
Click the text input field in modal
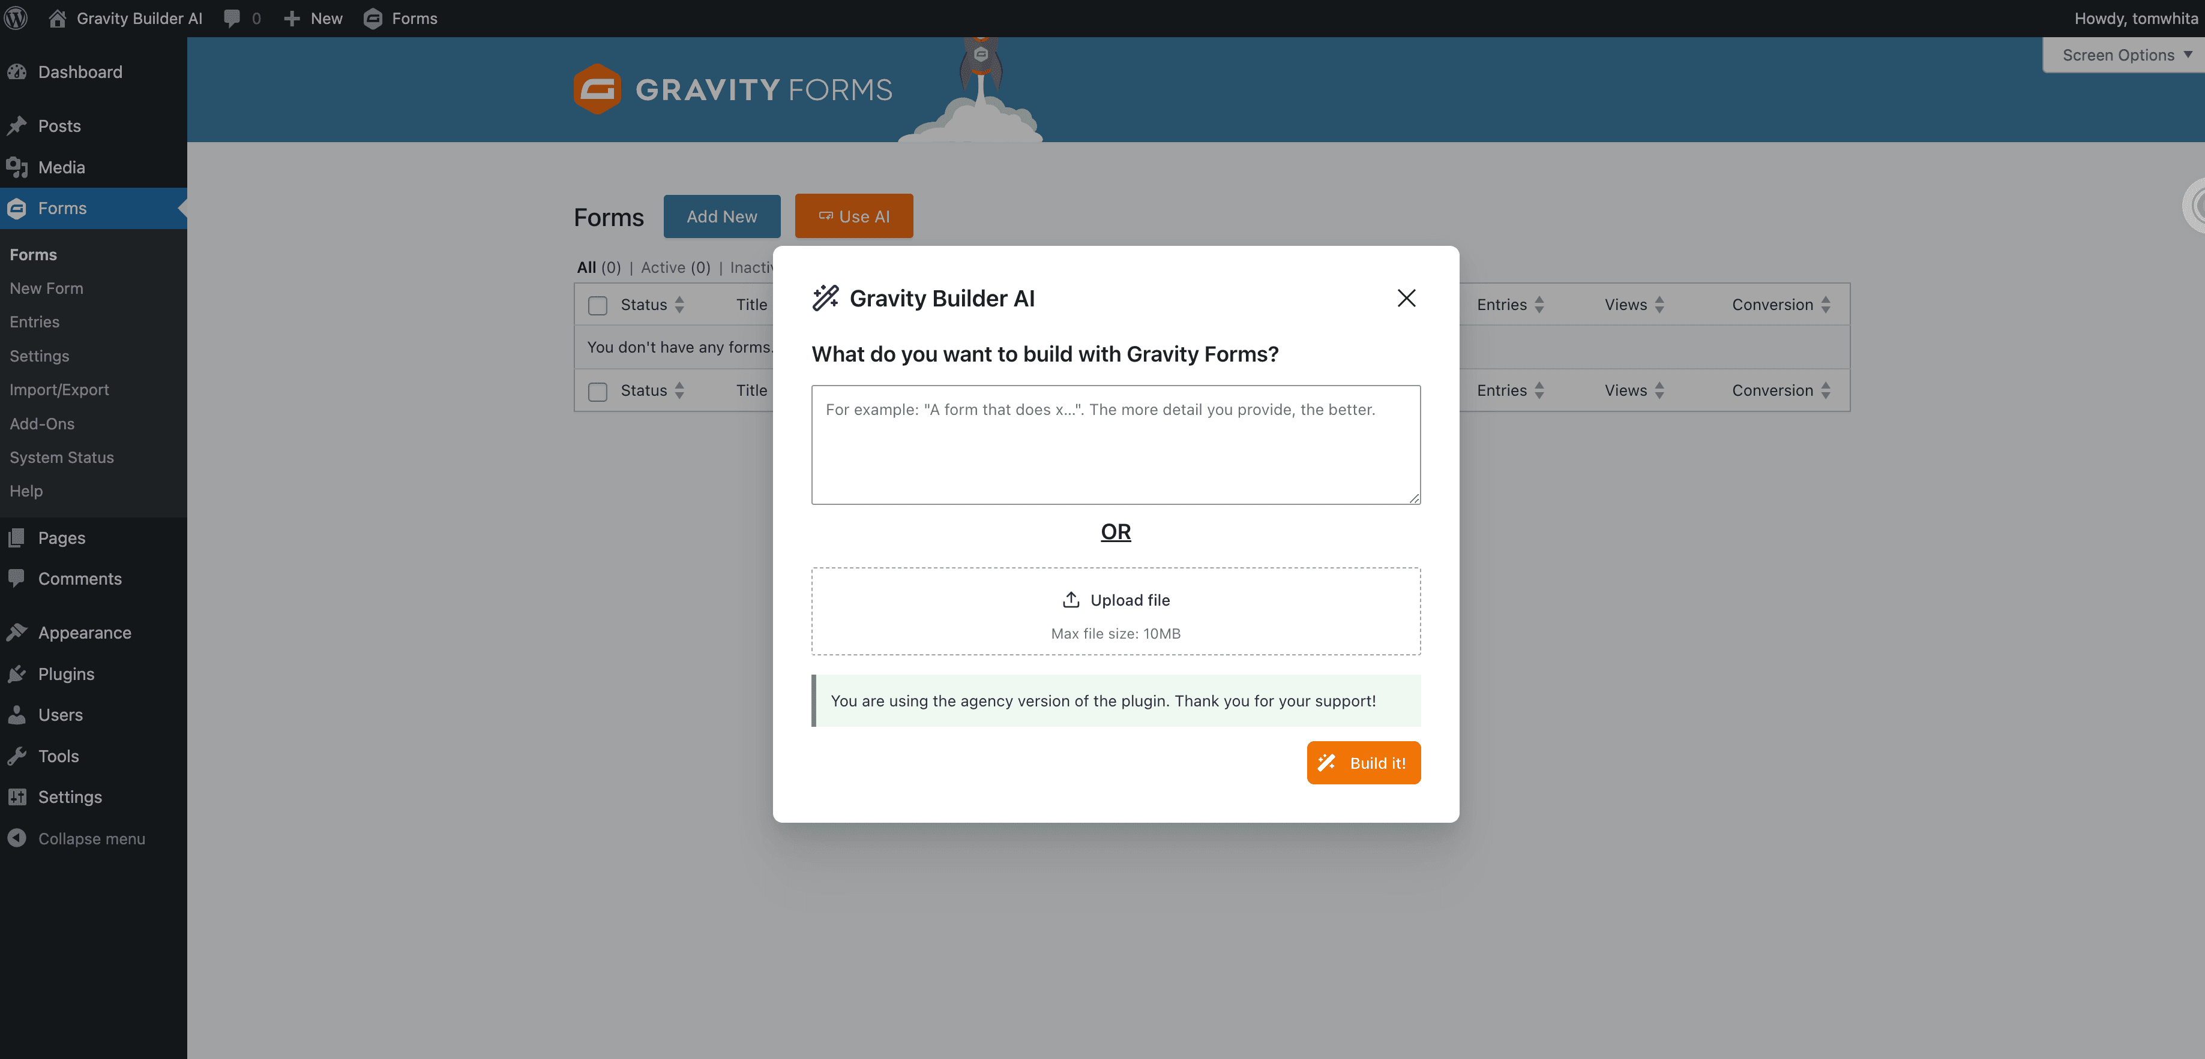coord(1115,444)
